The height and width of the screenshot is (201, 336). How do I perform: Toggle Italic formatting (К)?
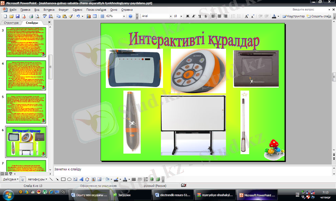(193, 16)
